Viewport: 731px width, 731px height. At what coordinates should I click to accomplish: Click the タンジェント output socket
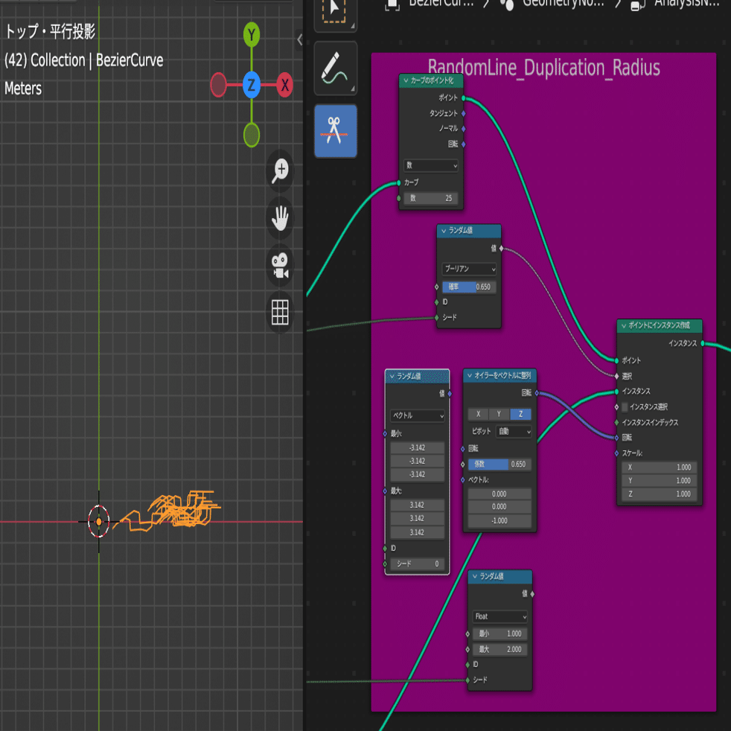pos(464,113)
